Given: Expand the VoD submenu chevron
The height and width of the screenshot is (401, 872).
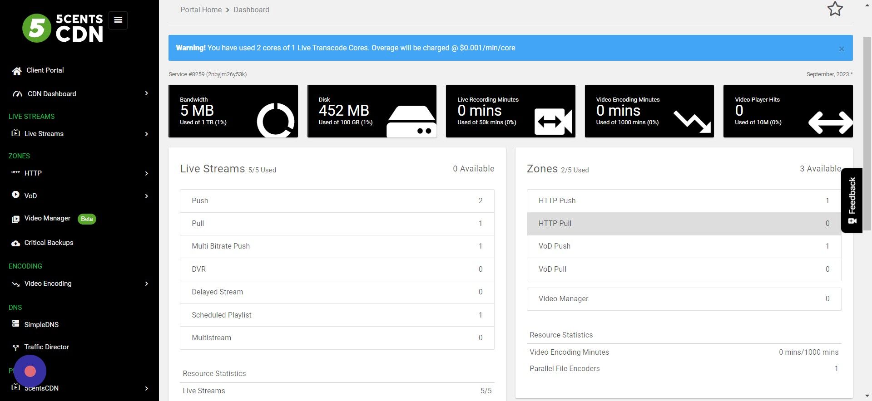Looking at the screenshot, I should coord(146,196).
